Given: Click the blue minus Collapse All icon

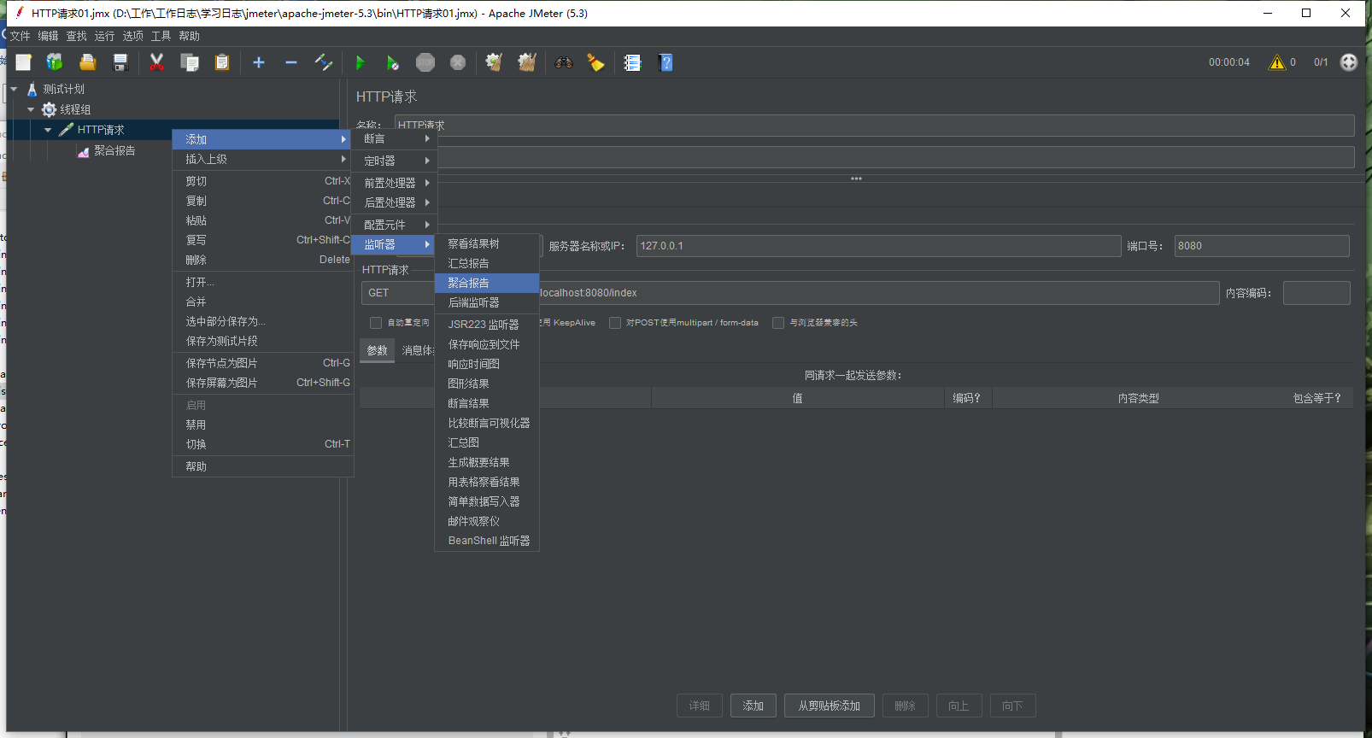Looking at the screenshot, I should (291, 62).
